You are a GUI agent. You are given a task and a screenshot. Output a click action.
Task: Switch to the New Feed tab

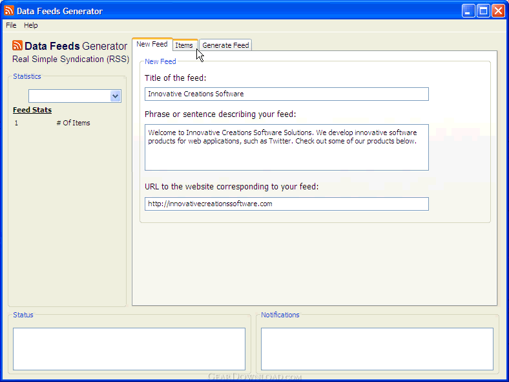tap(152, 44)
